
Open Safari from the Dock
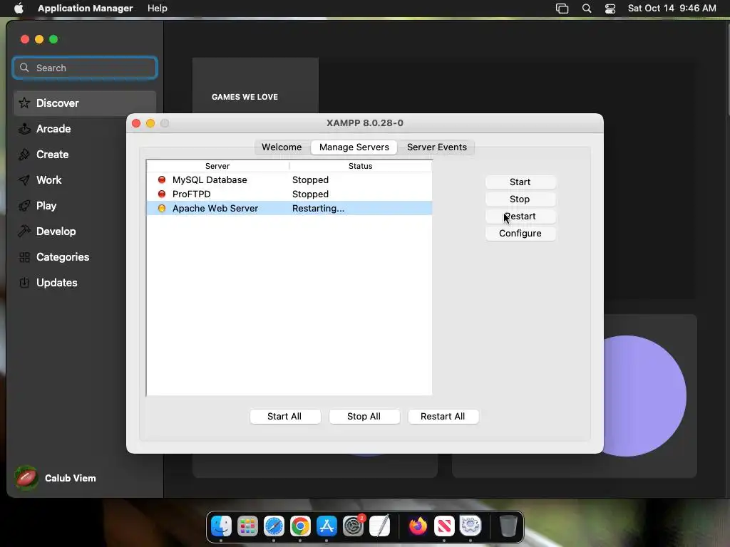tap(274, 526)
